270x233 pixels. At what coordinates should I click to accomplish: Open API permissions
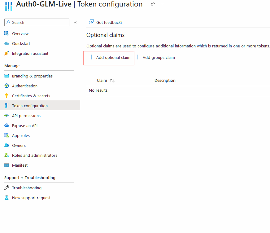pyautogui.click(x=26, y=116)
